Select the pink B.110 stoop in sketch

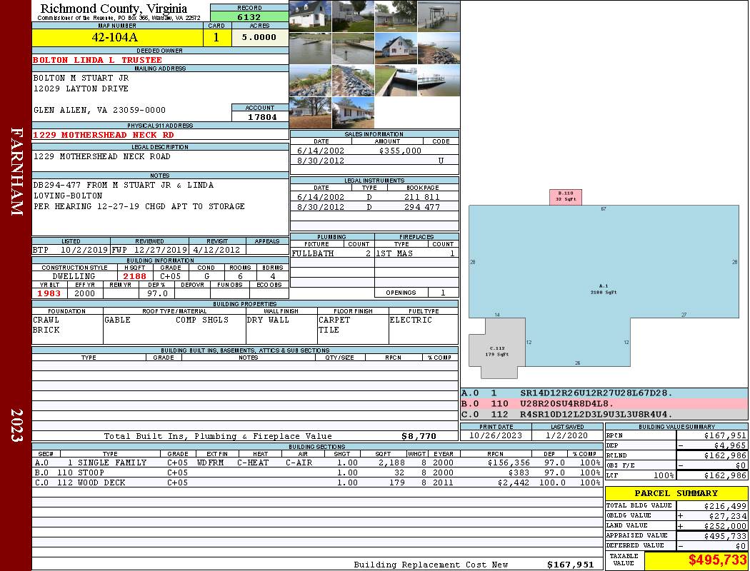point(565,197)
